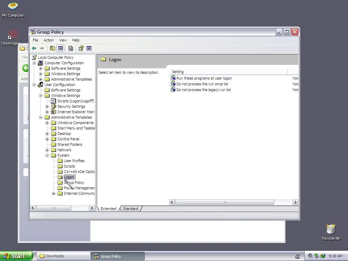Select My Computer desktop icon
Viewport: 348px width, 261px height.
(13, 10)
